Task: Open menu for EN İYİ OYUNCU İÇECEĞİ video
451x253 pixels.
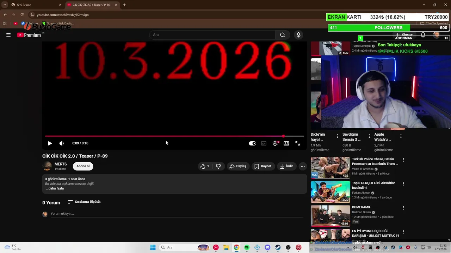Action: [403, 232]
